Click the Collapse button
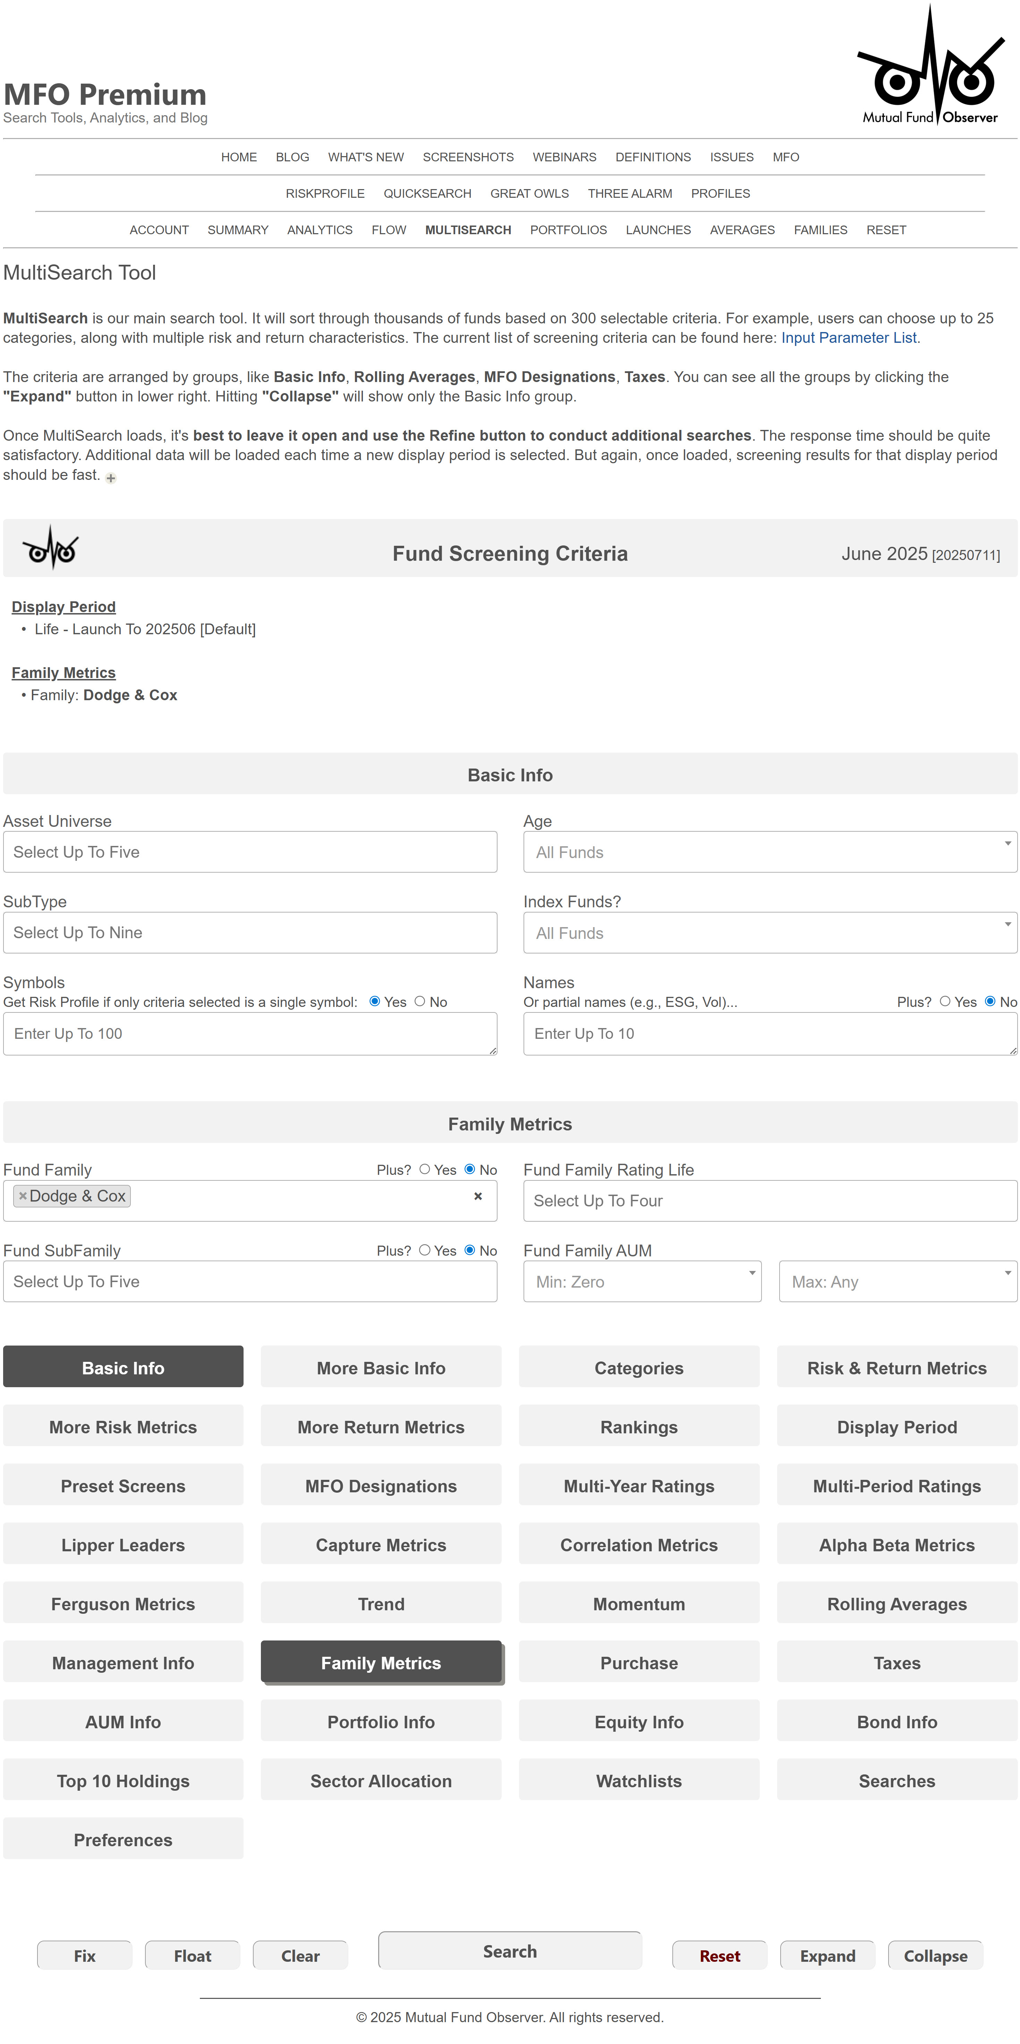This screenshot has width=1020, height=2044. (935, 1955)
